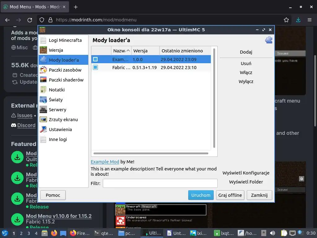Select the 29.04.2022 23:09 date cell
The image size is (317, 238).
coord(179,59)
